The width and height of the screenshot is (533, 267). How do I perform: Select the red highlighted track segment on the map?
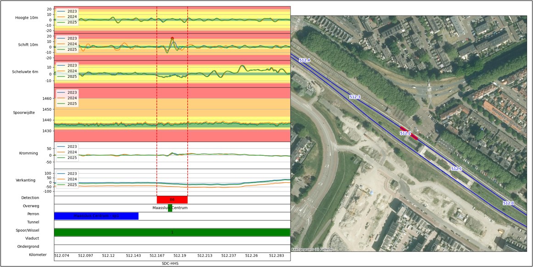point(409,133)
